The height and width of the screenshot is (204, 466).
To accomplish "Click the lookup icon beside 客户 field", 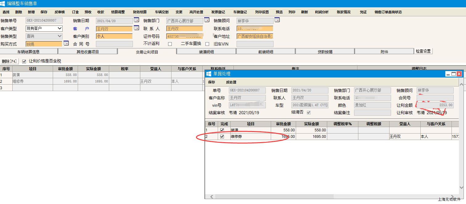I will tap(136, 28).
